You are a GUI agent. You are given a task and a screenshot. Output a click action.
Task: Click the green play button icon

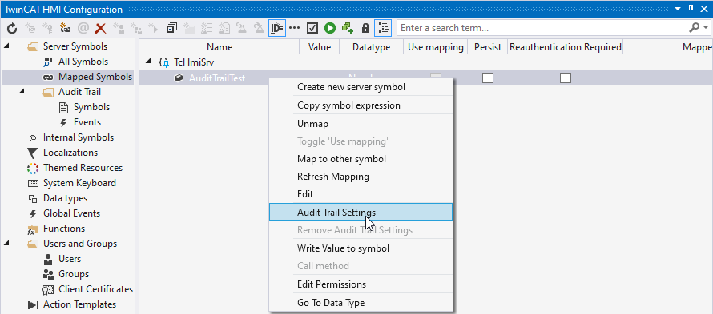click(330, 28)
